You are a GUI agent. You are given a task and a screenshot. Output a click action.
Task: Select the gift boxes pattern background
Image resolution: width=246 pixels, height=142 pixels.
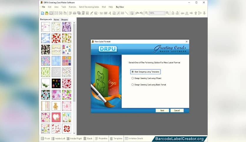point(67,49)
